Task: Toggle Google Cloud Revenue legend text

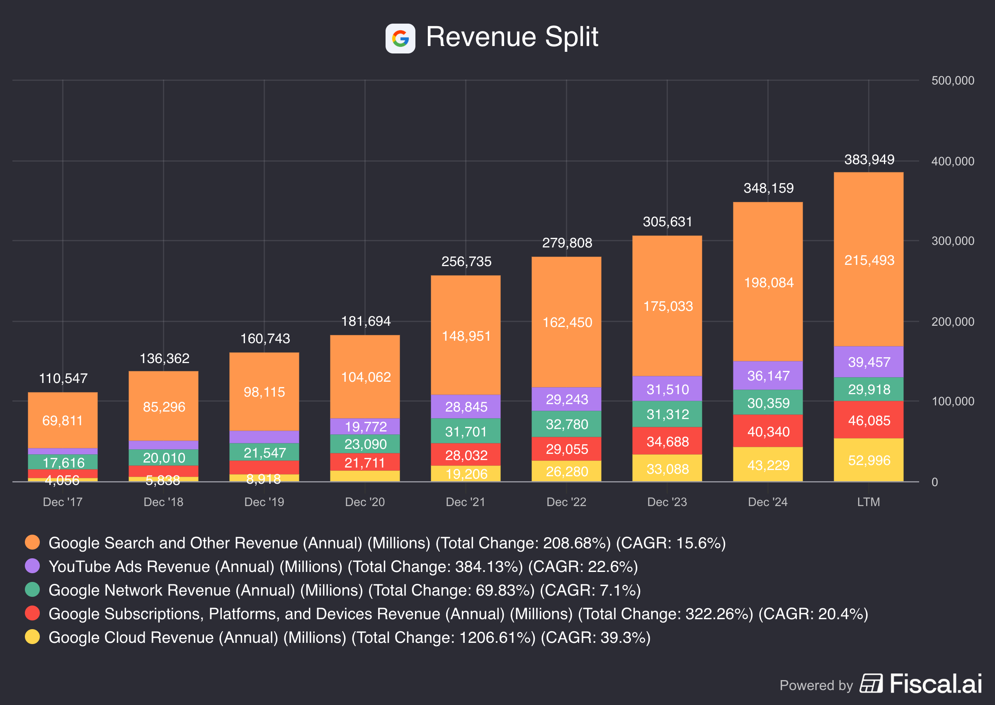Action: 349,637
